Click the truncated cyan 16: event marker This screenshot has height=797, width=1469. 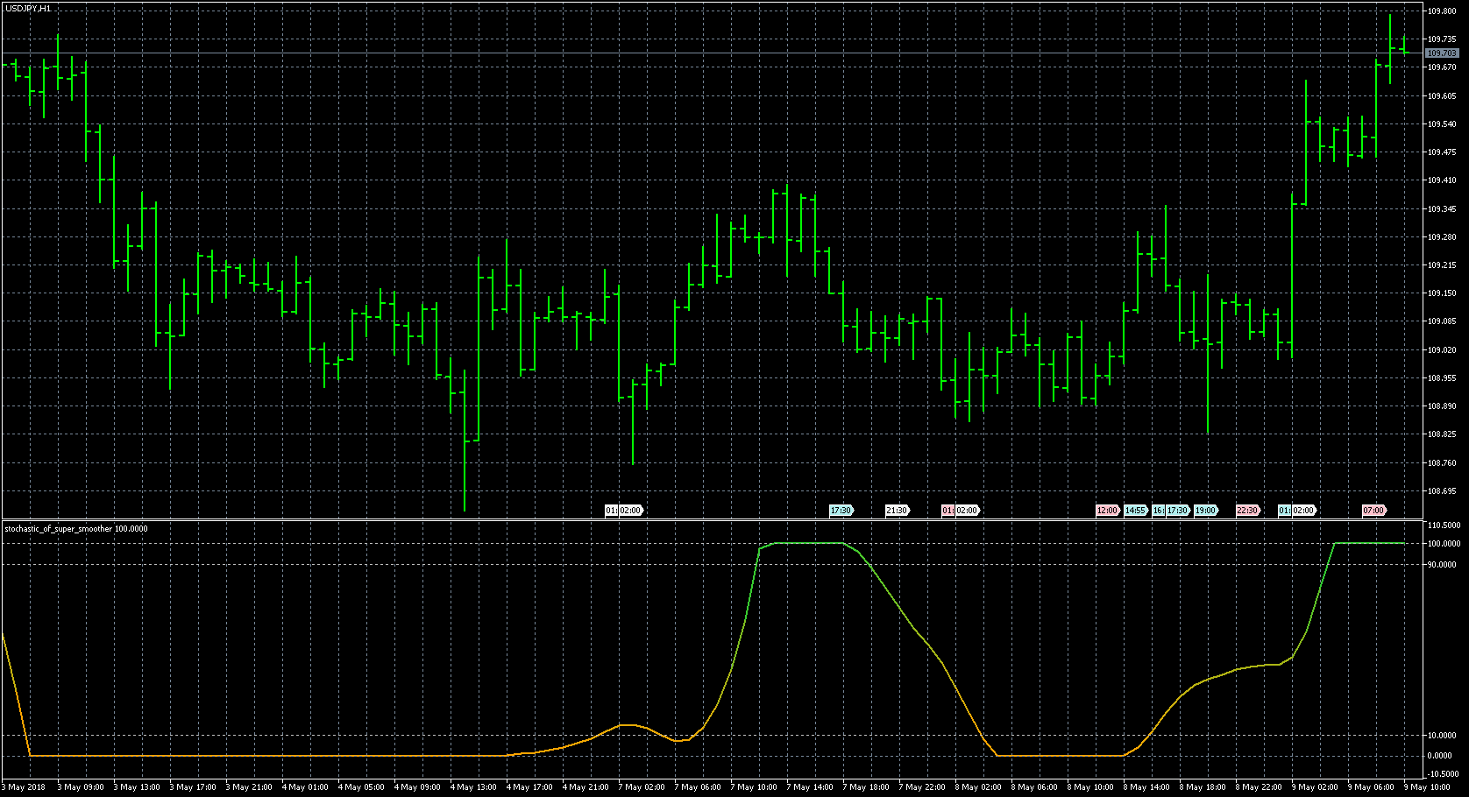[x=1158, y=511]
